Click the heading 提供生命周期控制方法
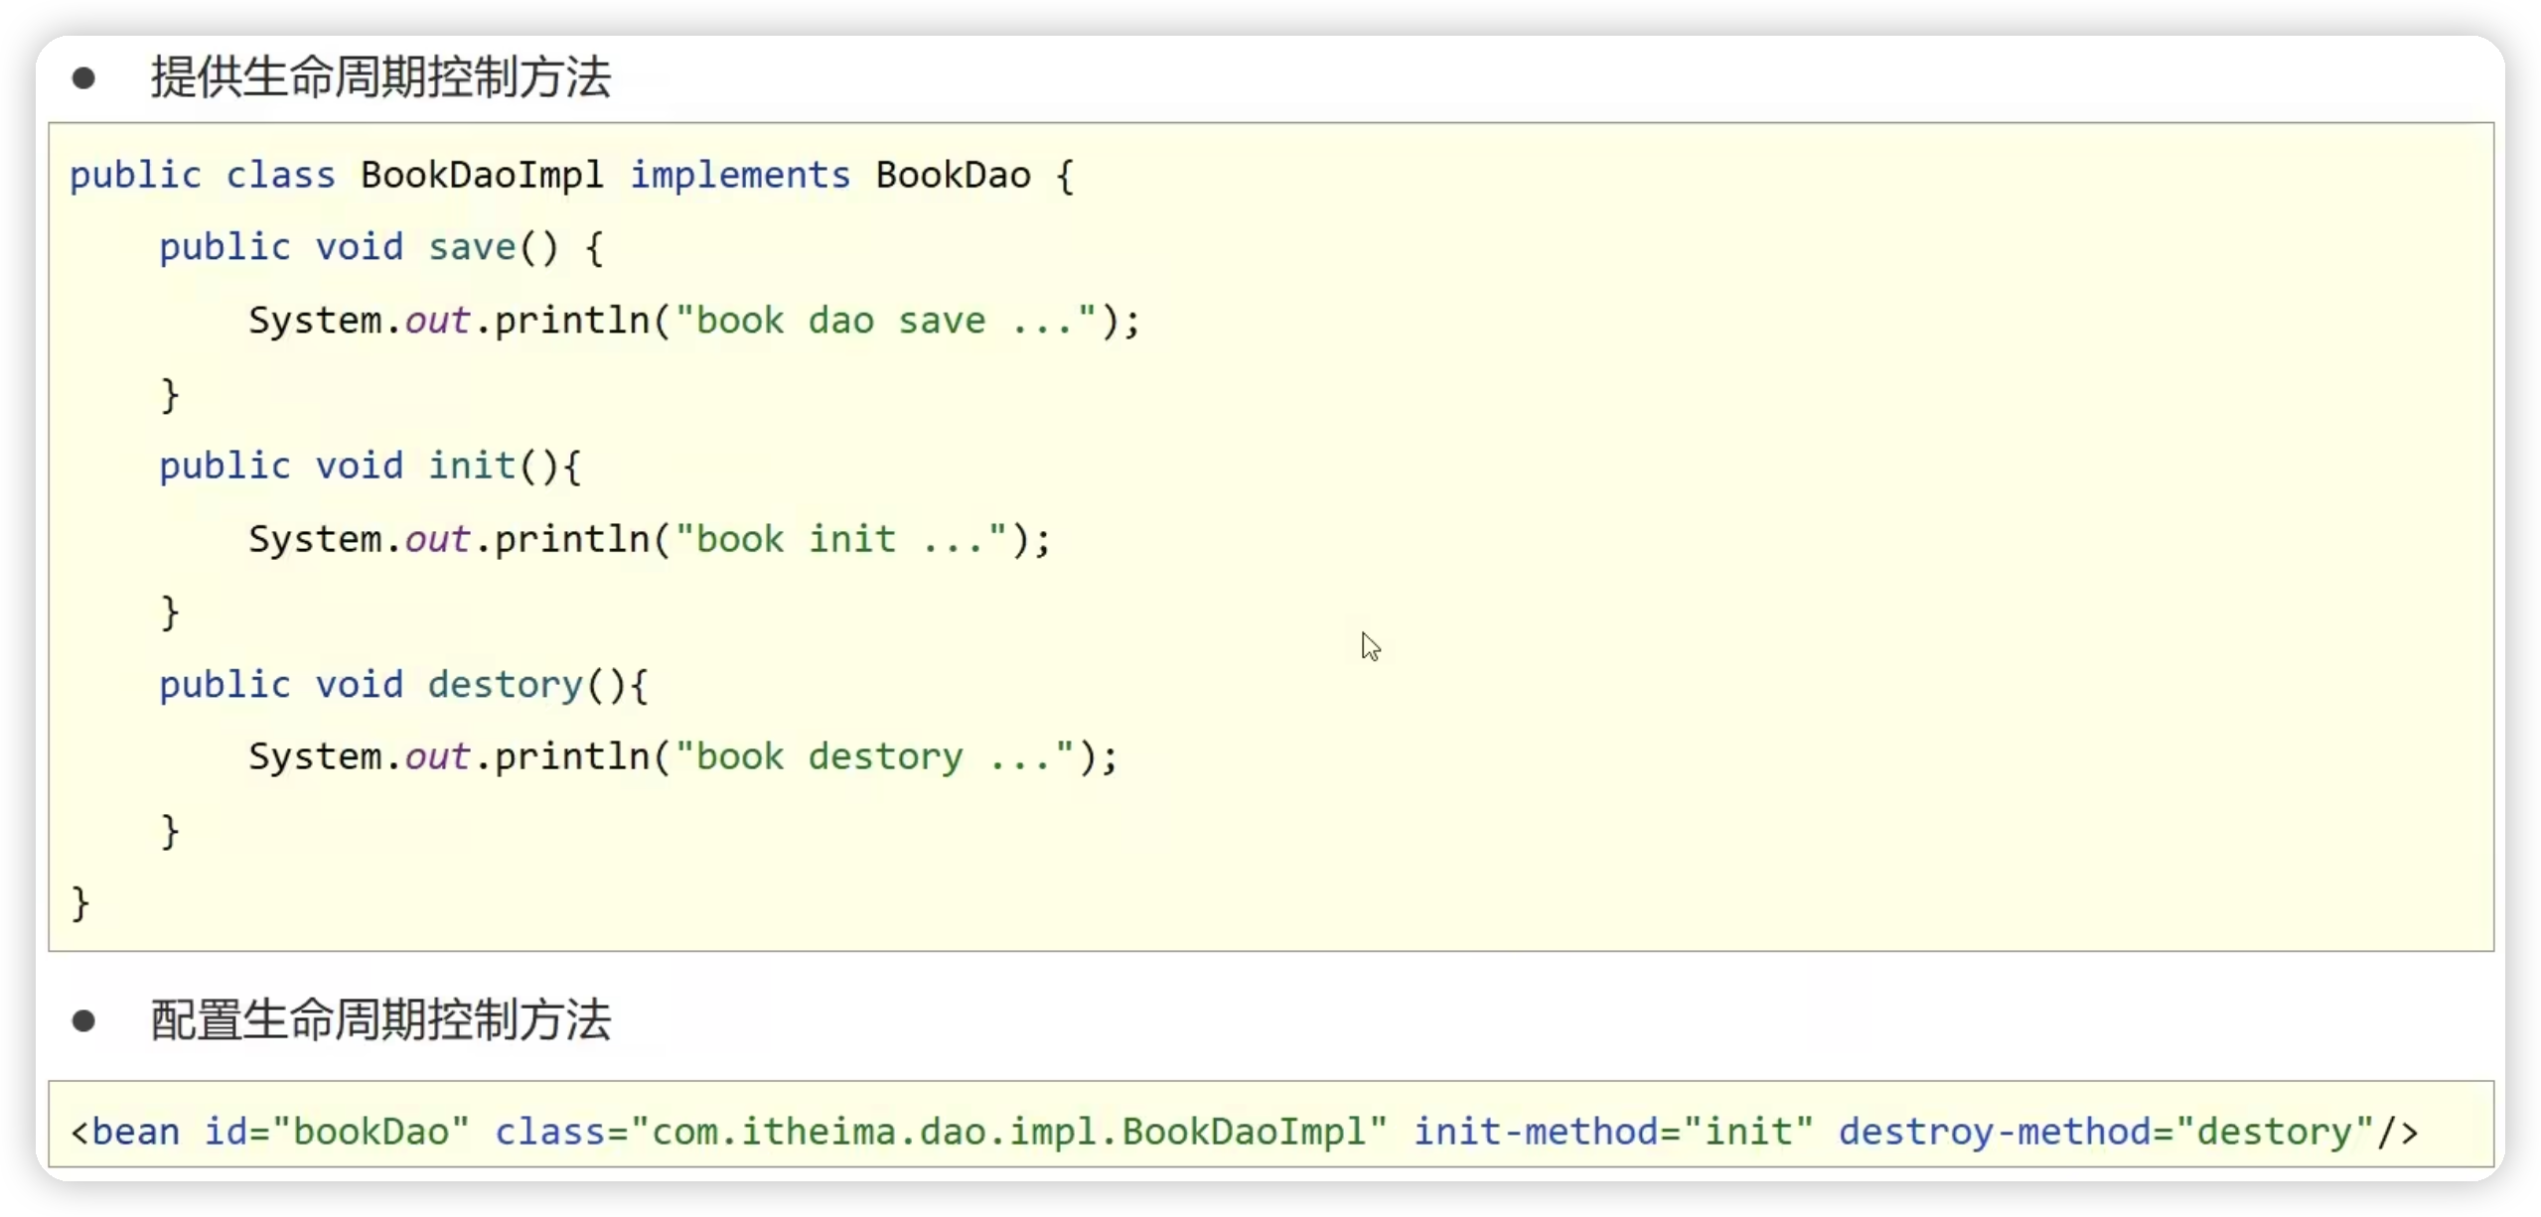Viewport: 2541px width, 1217px height. click(380, 77)
